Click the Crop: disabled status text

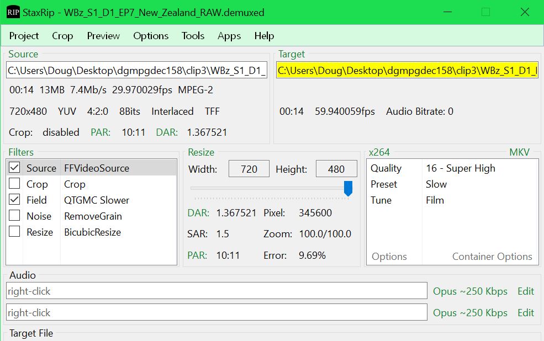click(x=44, y=132)
